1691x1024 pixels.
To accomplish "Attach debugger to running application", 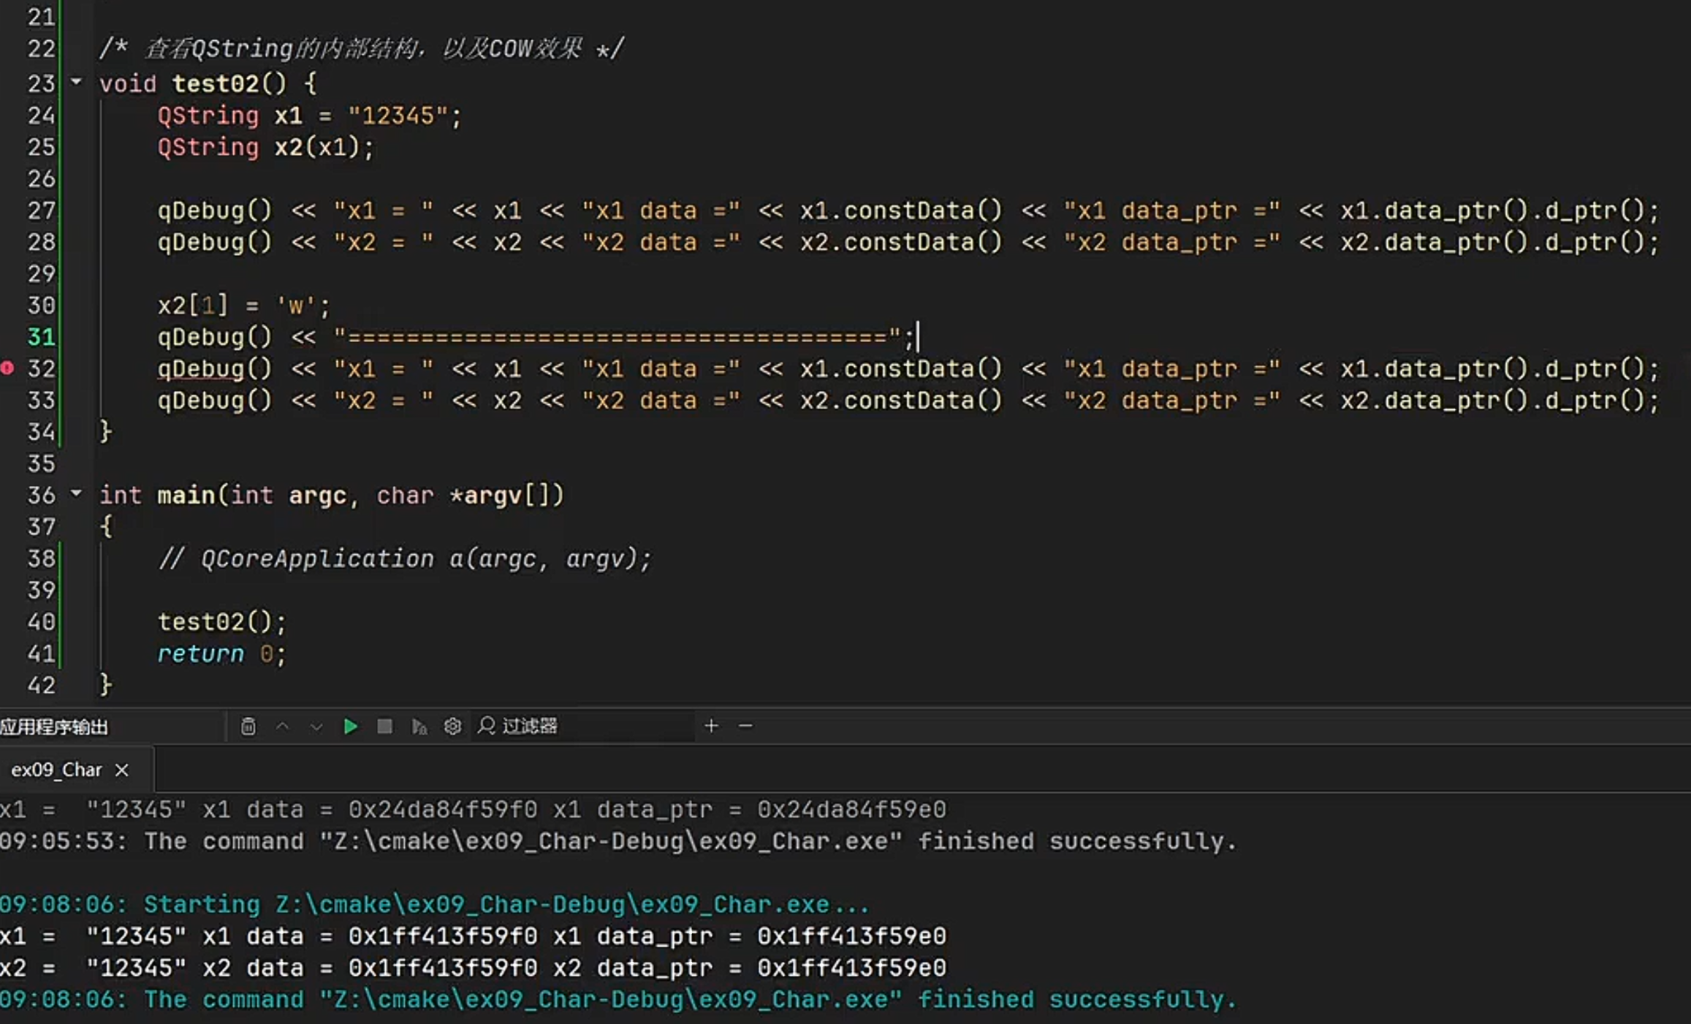I will pos(419,727).
